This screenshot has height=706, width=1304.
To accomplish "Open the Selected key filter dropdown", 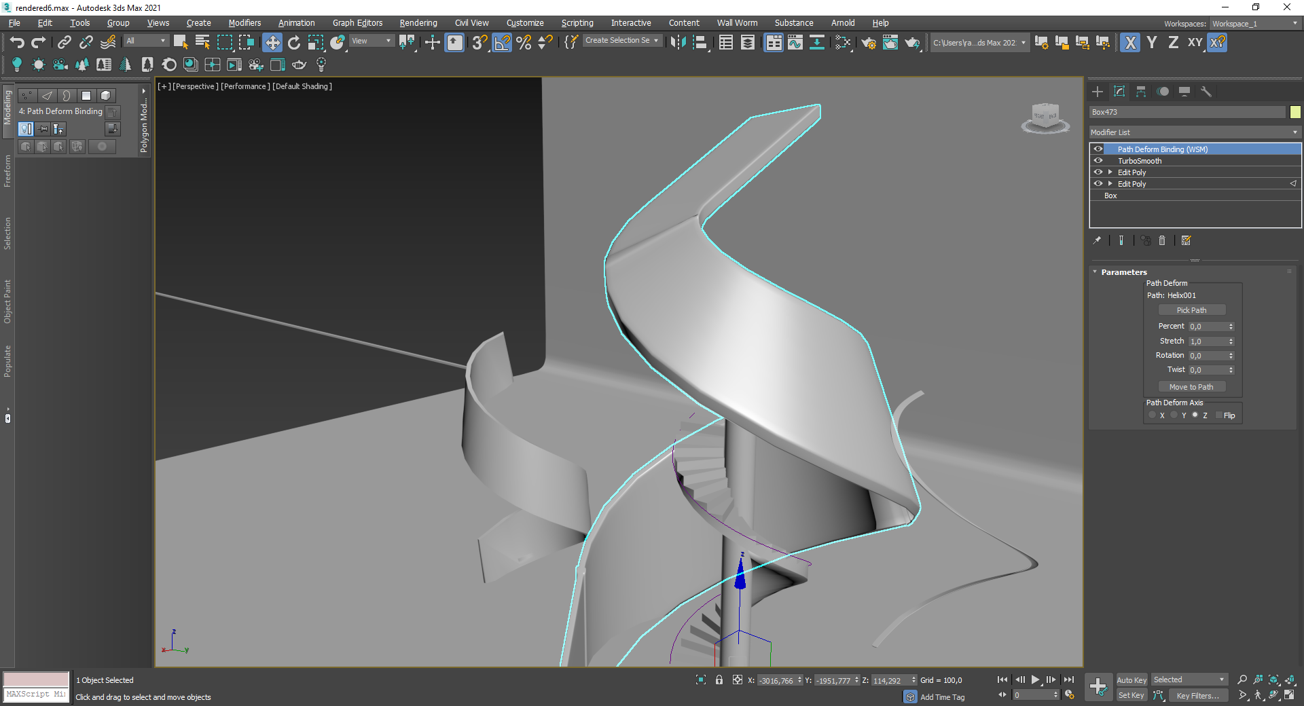I will coord(1189,680).
